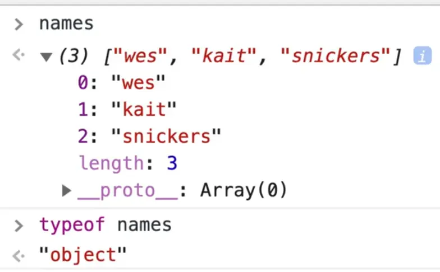Click the "typeof names" command line
Viewport: 440px width, 272px height.
pos(106,226)
